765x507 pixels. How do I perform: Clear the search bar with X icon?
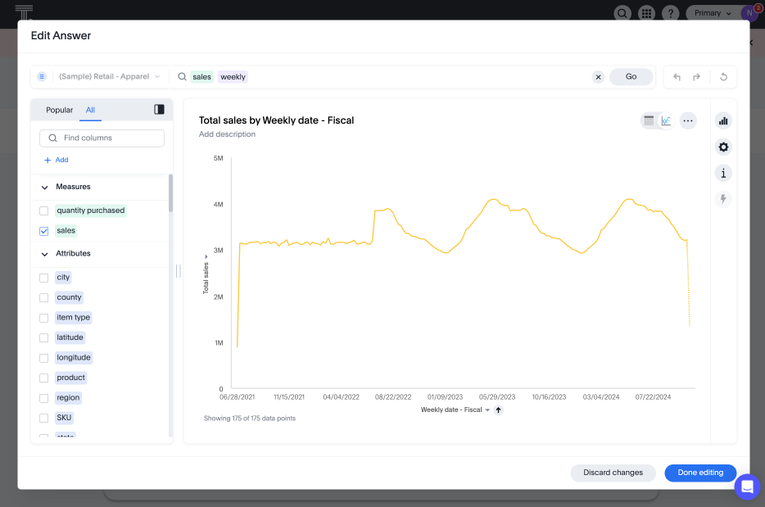pos(598,77)
